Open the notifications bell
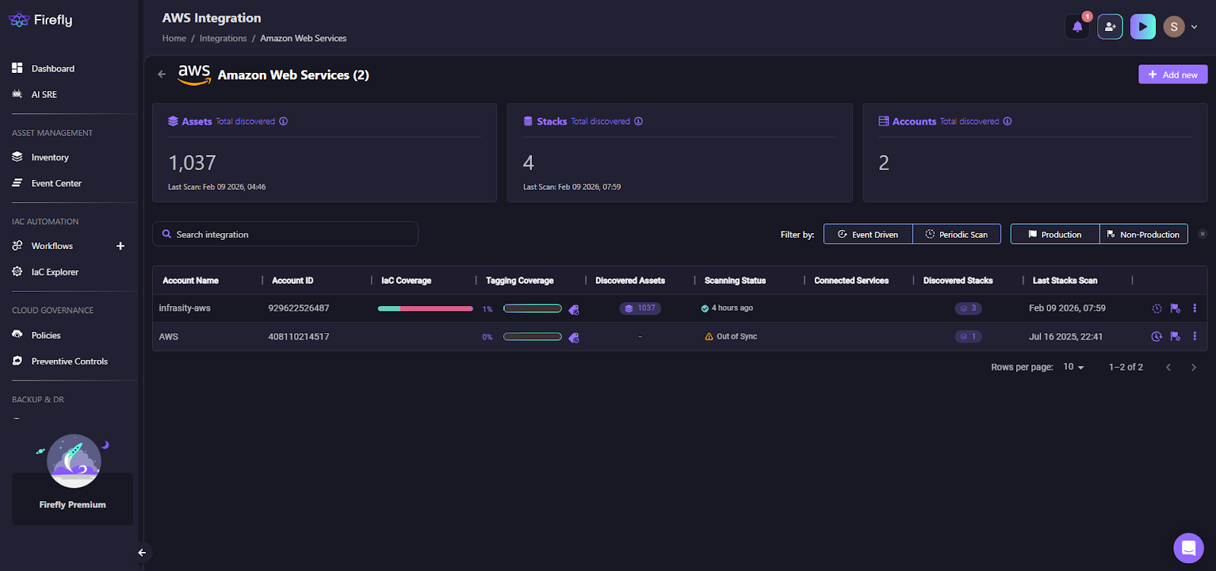1216x571 pixels. coord(1077,27)
